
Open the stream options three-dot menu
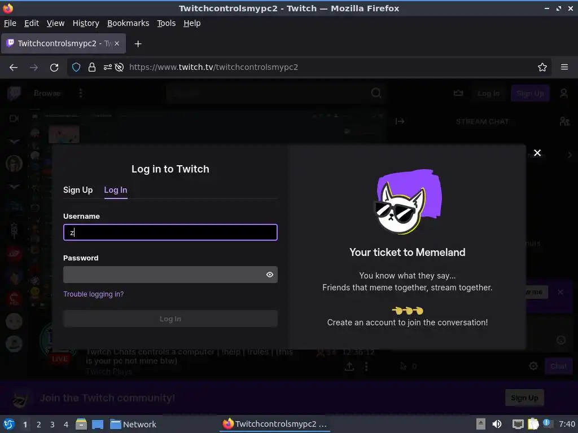[366, 366]
